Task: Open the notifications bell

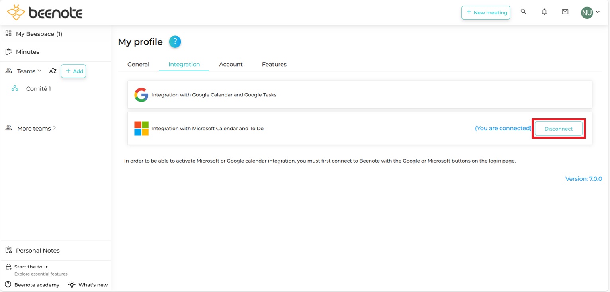Action: pyautogui.click(x=544, y=12)
